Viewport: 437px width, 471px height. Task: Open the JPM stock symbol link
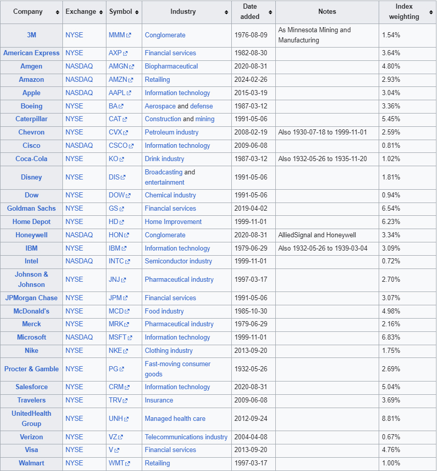(x=115, y=298)
